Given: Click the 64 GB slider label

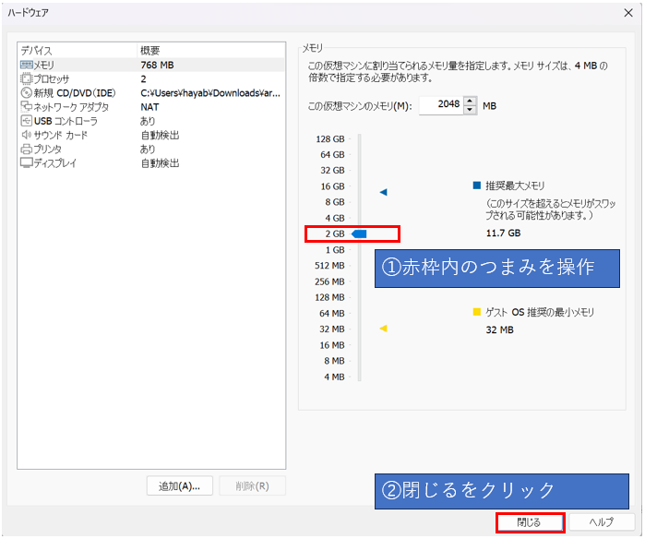Looking at the screenshot, I should 332,155.
